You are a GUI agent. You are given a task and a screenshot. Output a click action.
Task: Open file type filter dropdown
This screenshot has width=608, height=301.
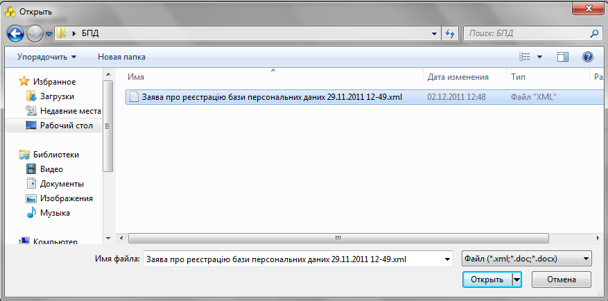point(526,259)
